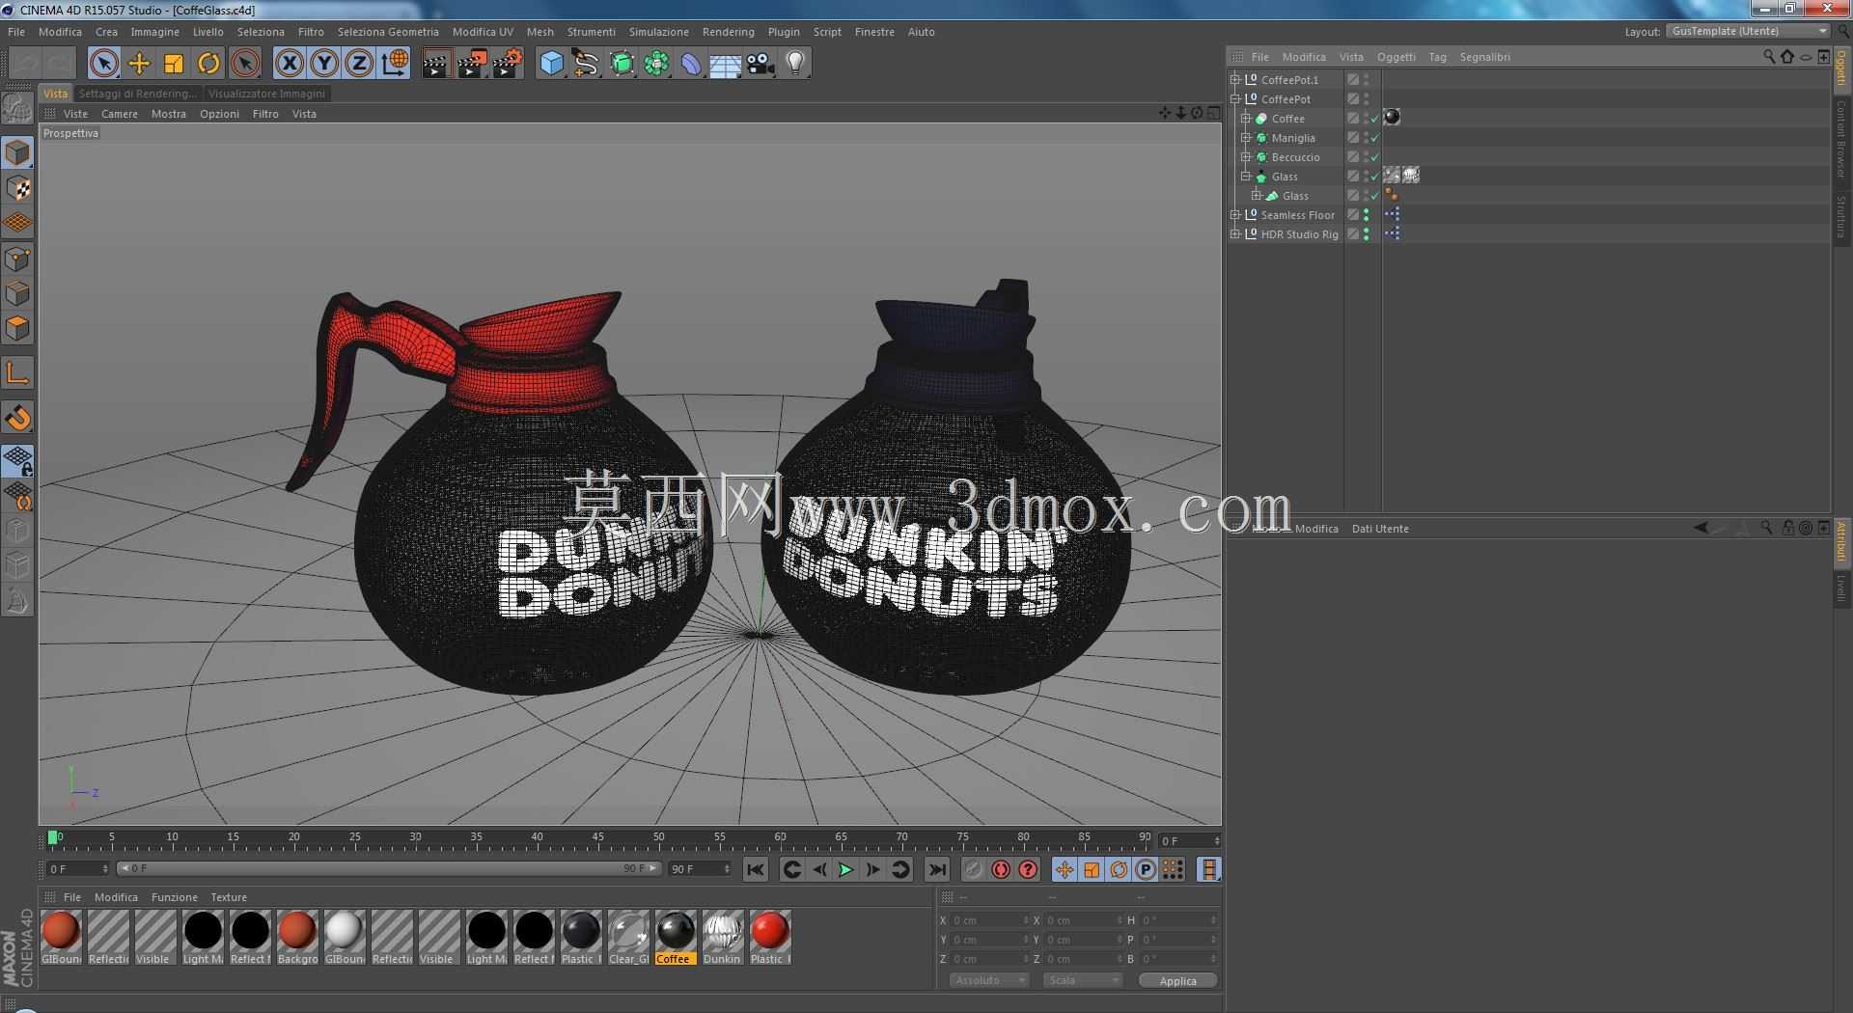Disable the Maniglia object's green checkmark
Screen dimensions: 1853x1013
tap(1374, 138)
